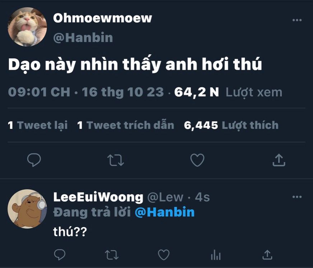Open the Ohmoewmoew cat profile picture

click(x=27, y=27)
